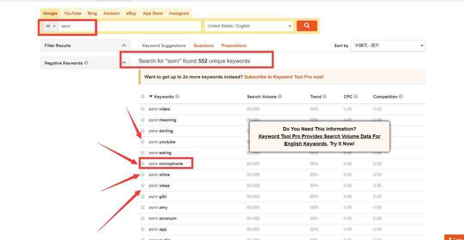Open the All search-type dropdown
The image size is (464, 240).
pos(51,26)
